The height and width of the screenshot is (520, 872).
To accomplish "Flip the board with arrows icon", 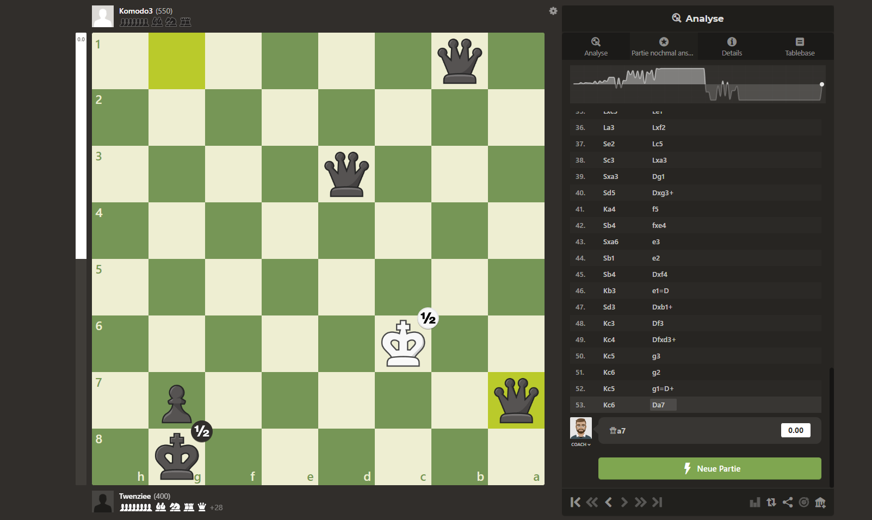I will (x=771, y=502).
